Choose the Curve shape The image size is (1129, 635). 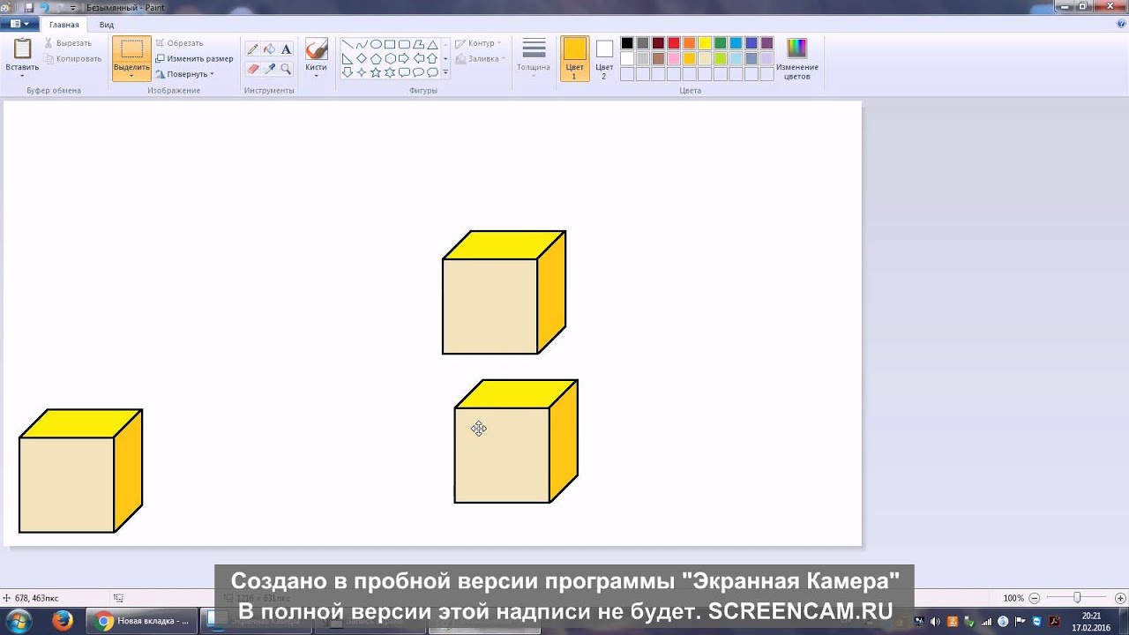point(362,44)
